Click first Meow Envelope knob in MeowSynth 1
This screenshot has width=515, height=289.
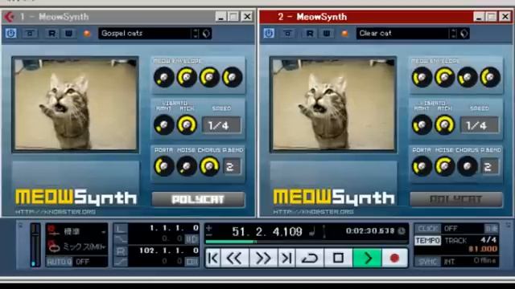click(163, 77)
